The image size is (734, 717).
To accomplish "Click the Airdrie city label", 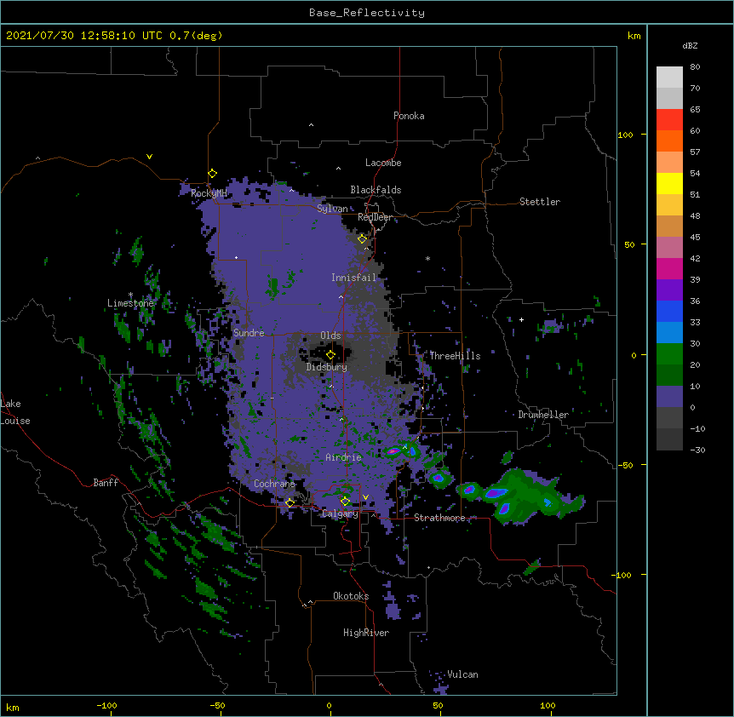I will [x=344, y=457].
